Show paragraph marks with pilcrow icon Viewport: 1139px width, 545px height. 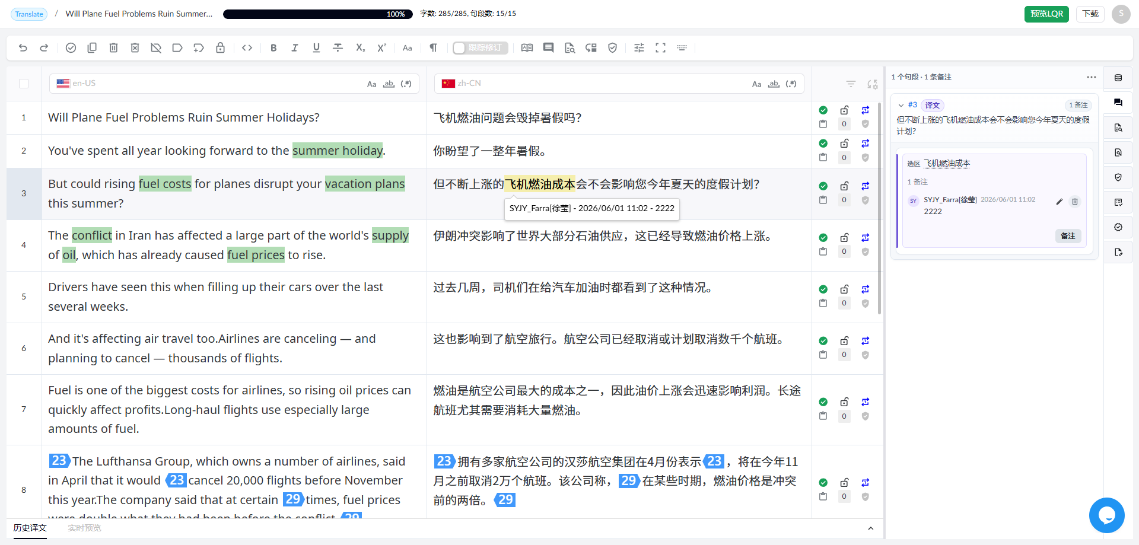coord(434,48)
